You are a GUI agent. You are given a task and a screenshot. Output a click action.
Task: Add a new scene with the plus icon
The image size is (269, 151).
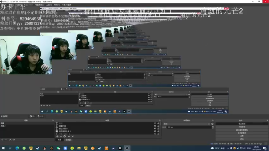point(2,140)
